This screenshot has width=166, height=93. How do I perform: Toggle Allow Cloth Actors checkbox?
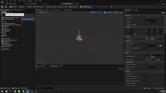(146, 74)
